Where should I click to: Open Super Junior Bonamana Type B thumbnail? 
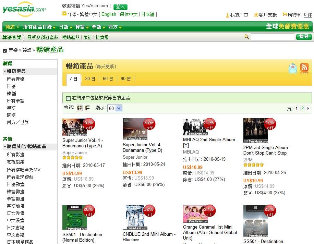click(x=135, y=129)
